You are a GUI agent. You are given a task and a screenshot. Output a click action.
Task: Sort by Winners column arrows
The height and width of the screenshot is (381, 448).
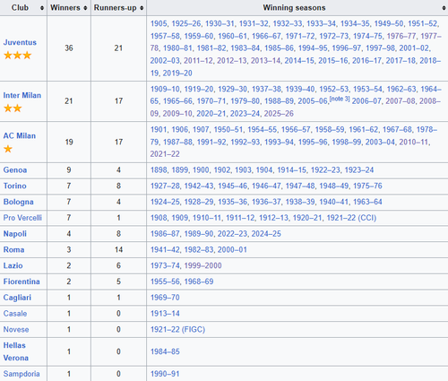pyautogui.click(x=85, y=8)
